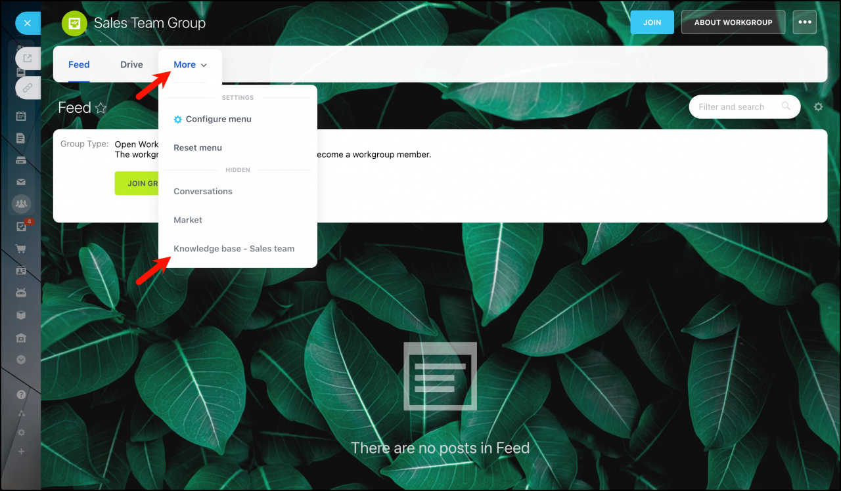Open sitemap icon in the sidebar

point(21,414)
